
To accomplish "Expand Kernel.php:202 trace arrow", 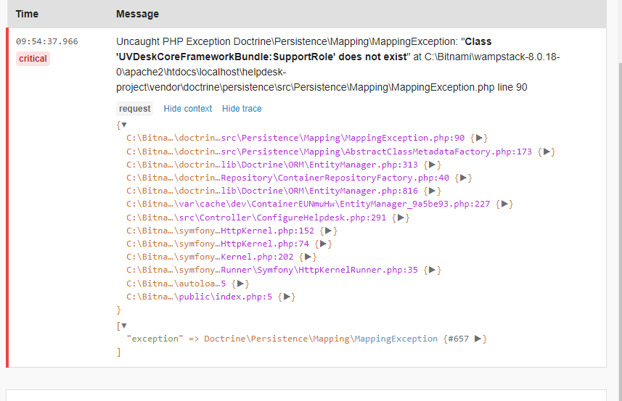I will pos(308,257).
